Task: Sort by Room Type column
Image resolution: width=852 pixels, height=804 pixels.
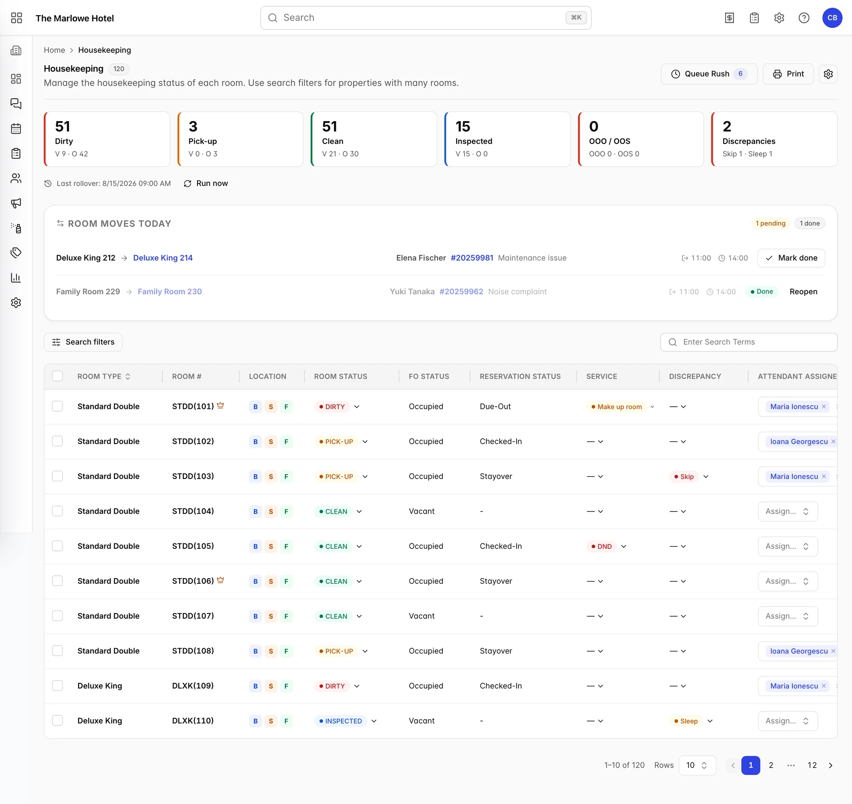Action: point(104,376)
